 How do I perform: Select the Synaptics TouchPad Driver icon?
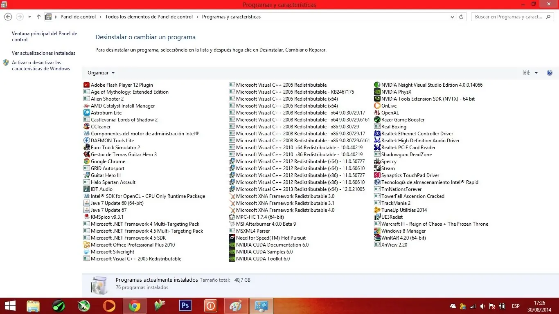pos(377,175)
